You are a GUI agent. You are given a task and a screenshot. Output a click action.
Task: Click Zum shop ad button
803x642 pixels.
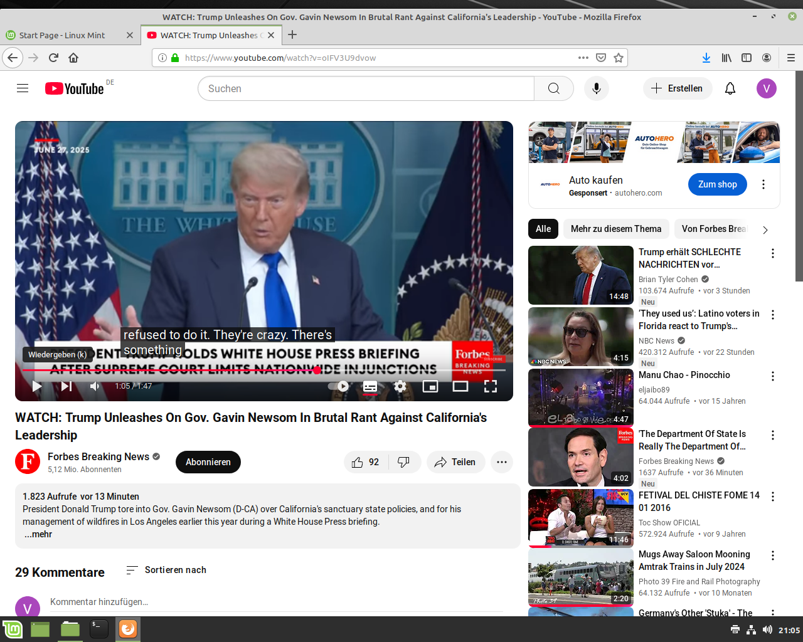718,184
